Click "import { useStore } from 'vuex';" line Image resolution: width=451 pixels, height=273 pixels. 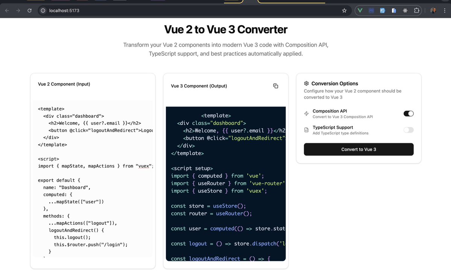[x=219, y=191]
